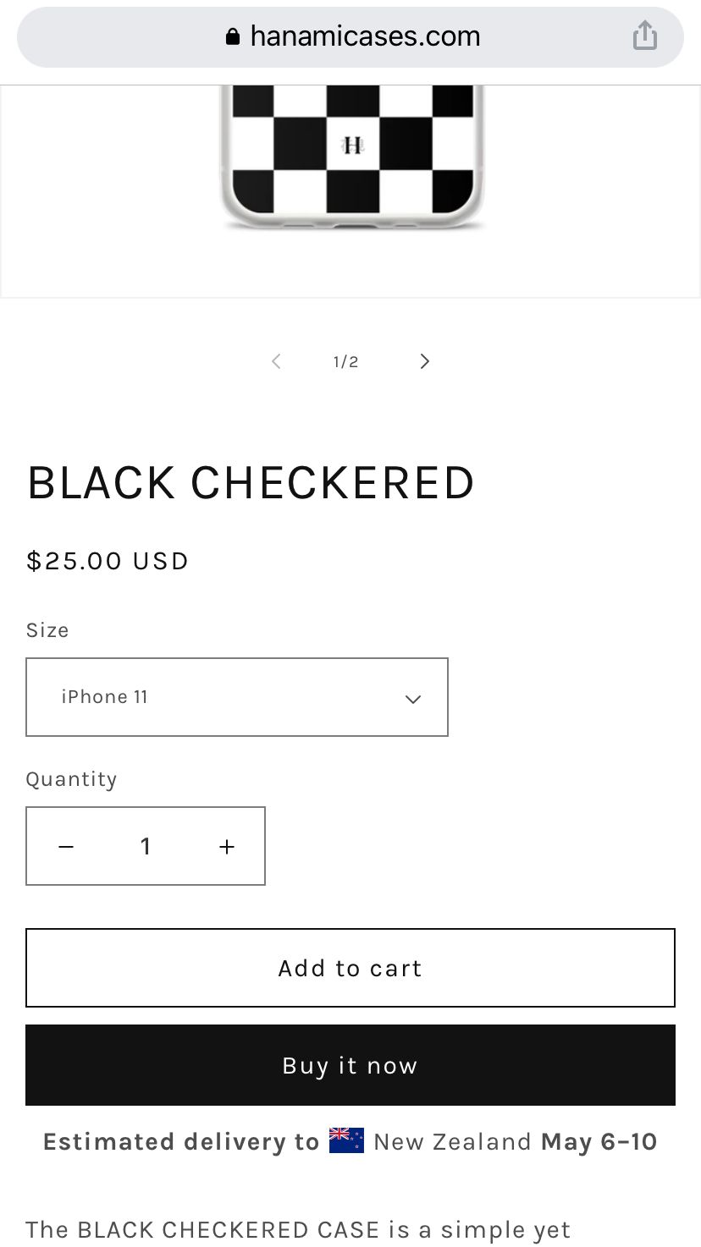Increase quantity with the plus icon

(x=227, y=846)
